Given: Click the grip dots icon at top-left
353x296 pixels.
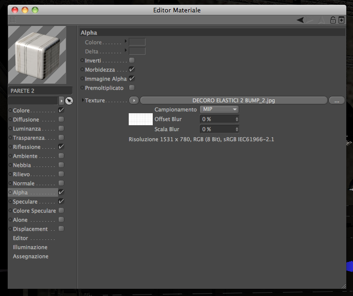Looking at the screenshot, I should tap(13, 20).
